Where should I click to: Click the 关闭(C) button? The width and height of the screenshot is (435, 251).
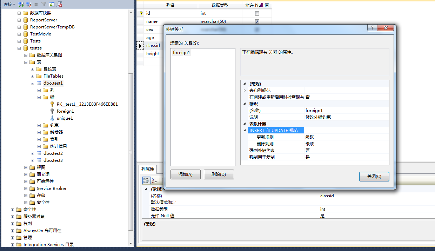click(374, 177)
